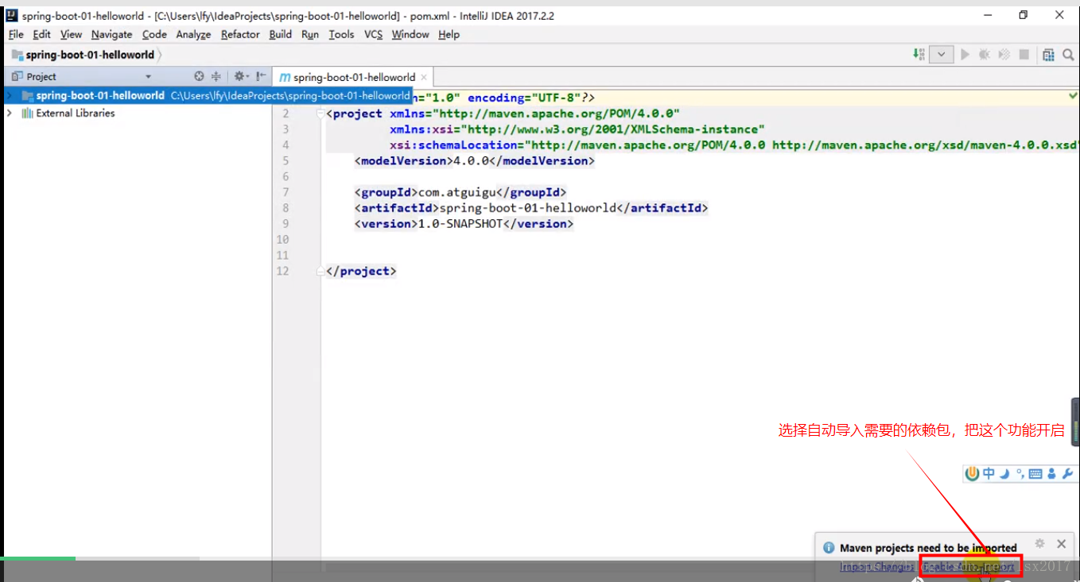Click the input method U logo icon

click(972, 474)
